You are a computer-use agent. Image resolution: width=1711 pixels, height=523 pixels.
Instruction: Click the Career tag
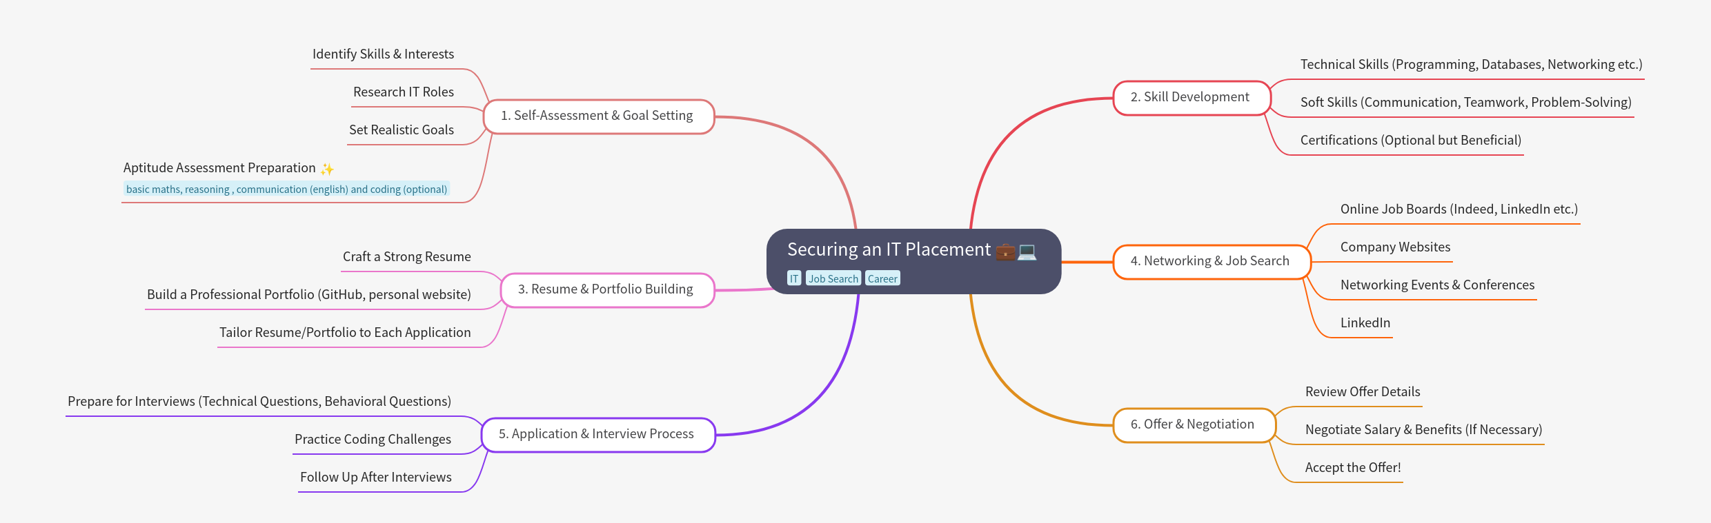point(882,278)
